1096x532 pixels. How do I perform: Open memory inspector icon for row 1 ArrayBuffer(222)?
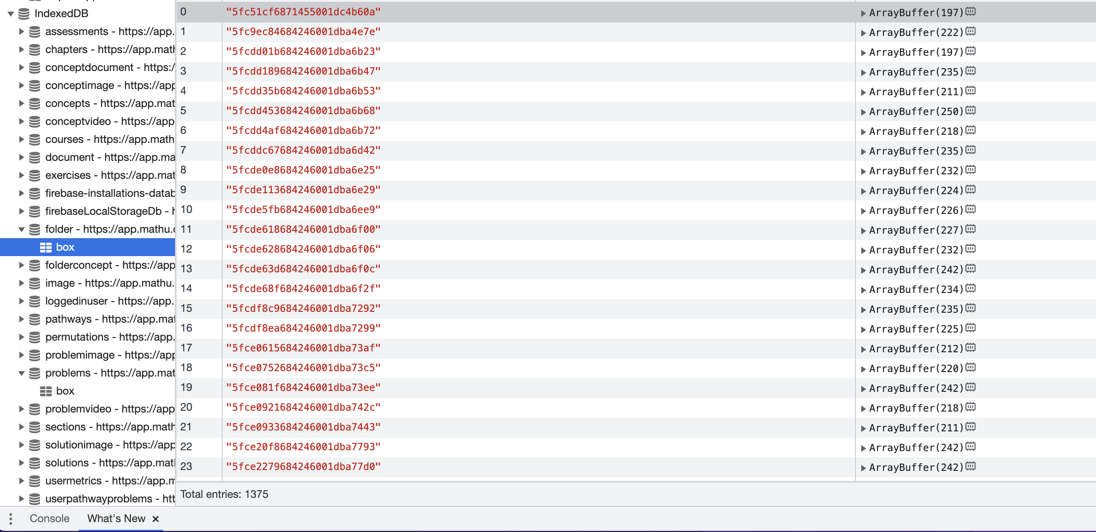pyautogui.click(x=971, y=31)
